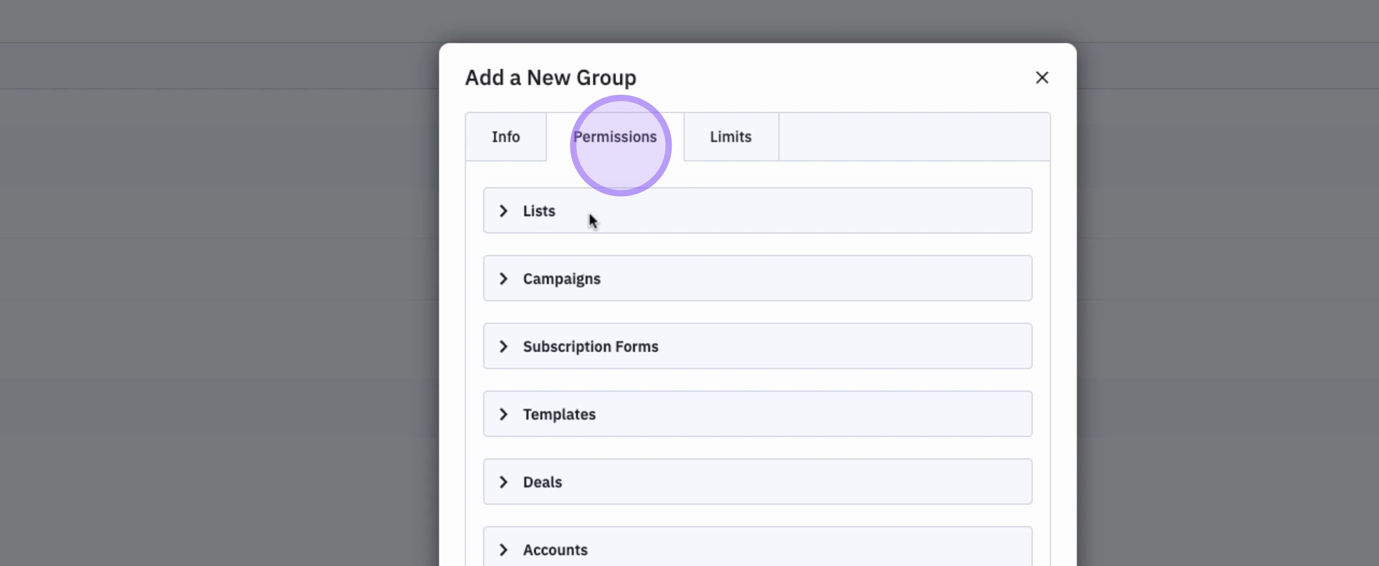Expand the Campaigns section by its label

tap(561, 279)
